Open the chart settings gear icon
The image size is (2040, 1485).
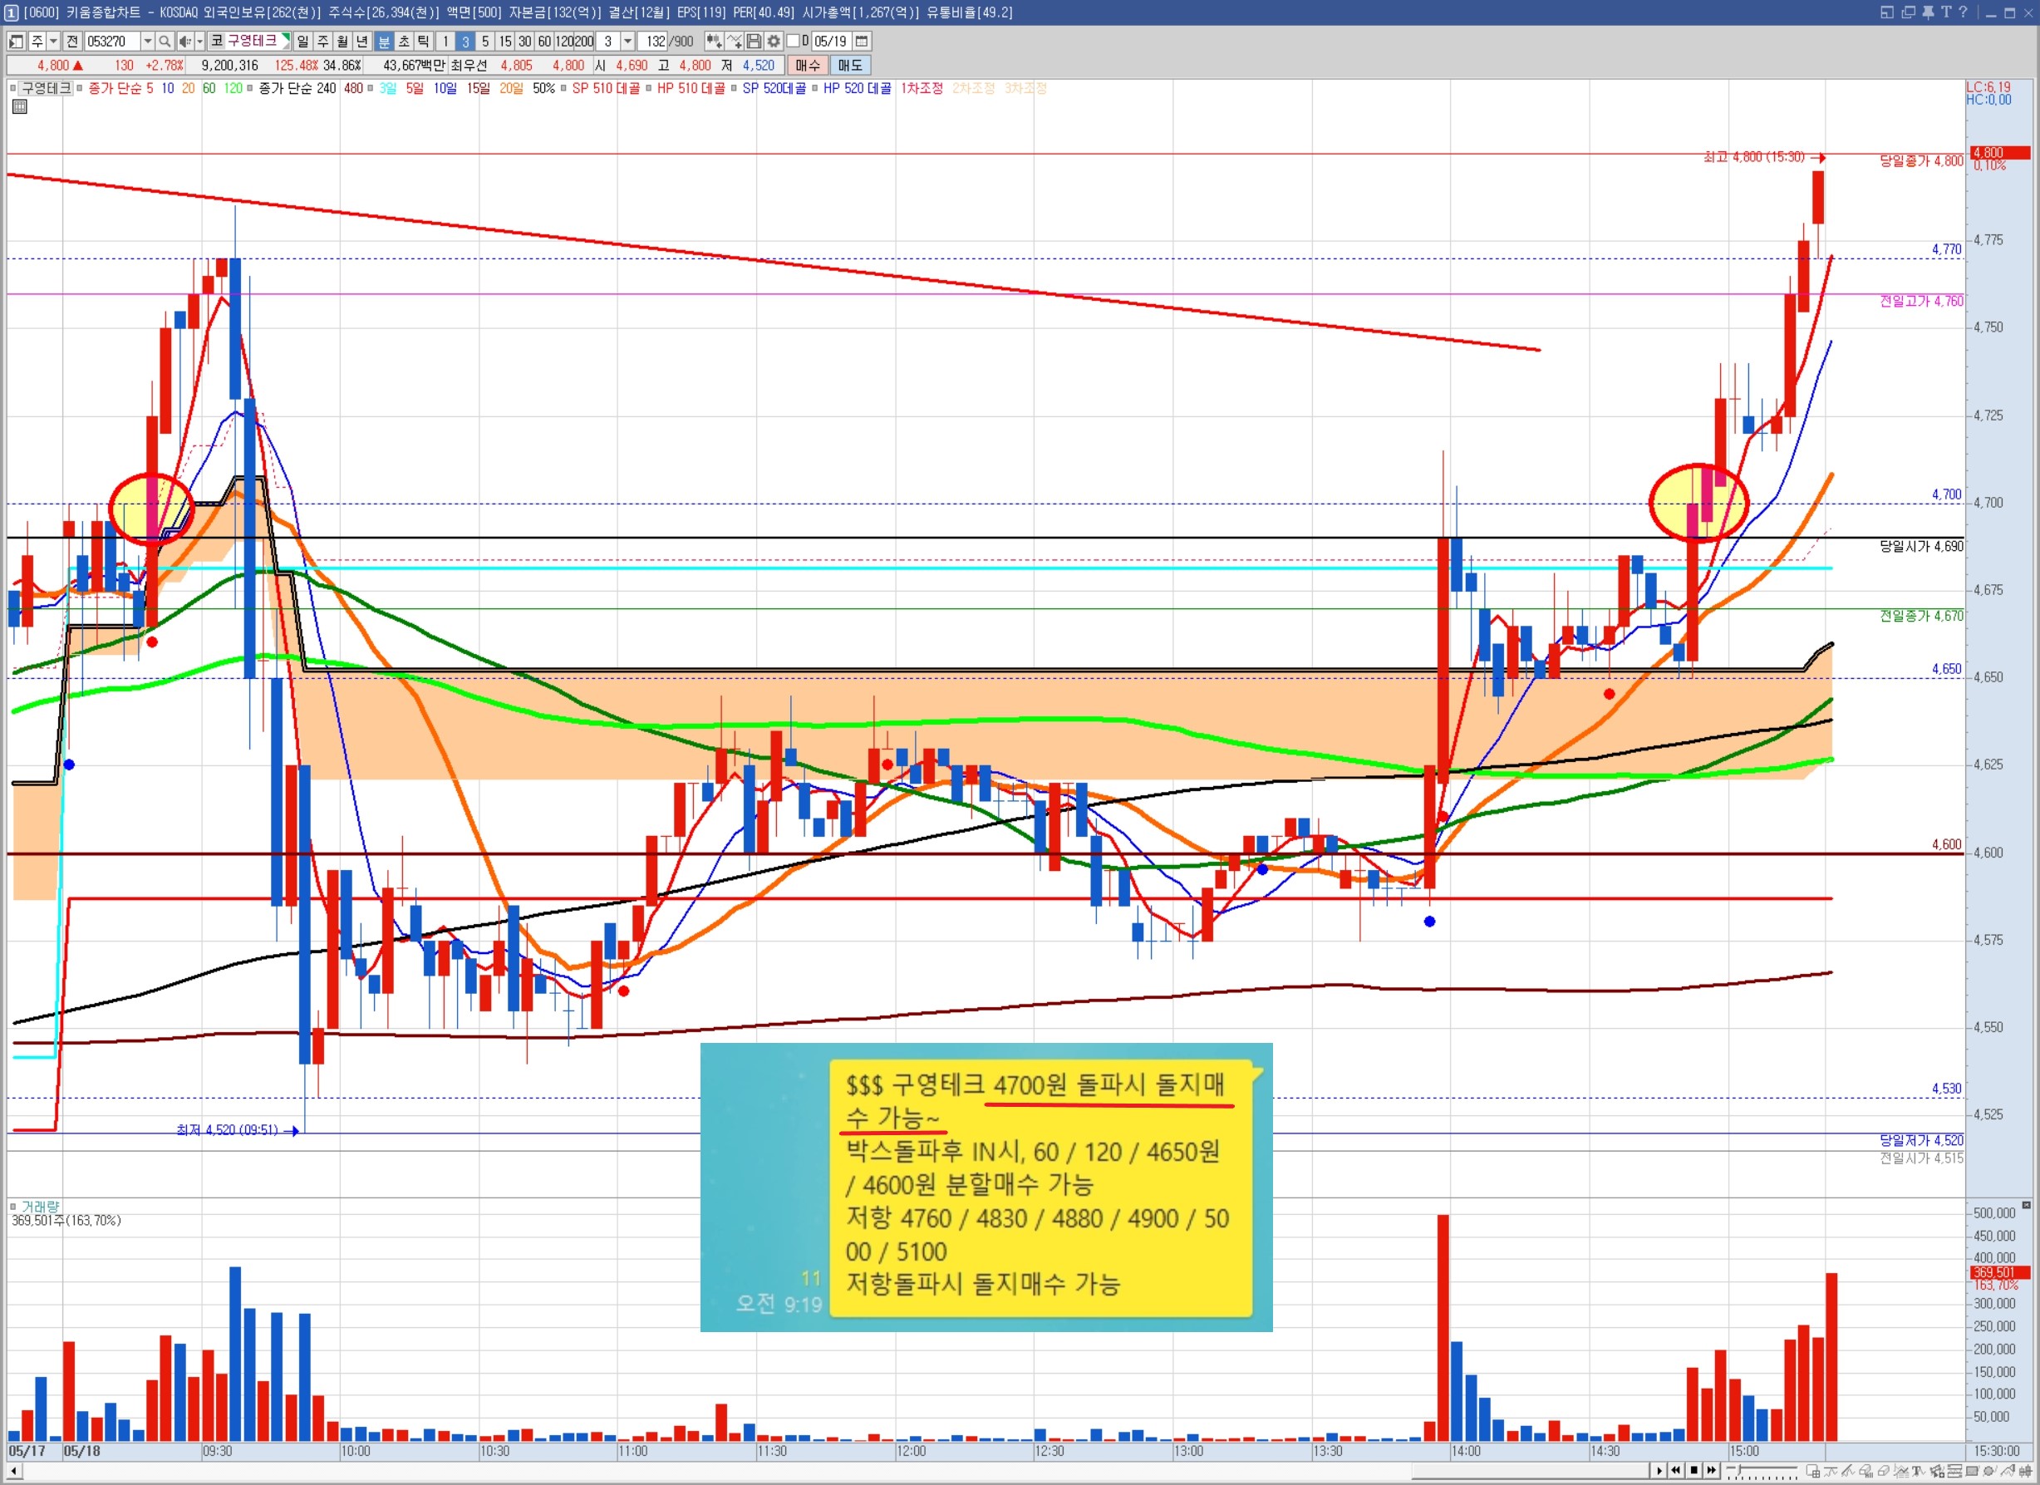[x=774, y=42]
